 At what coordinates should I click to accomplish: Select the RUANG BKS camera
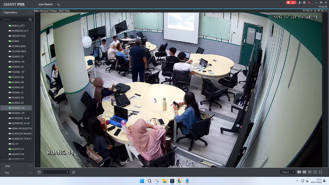(19, 46)
